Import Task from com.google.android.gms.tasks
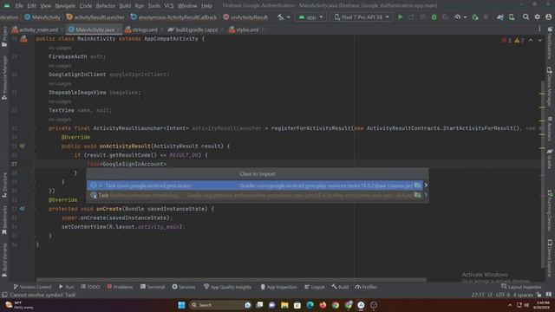Viewport: 555px width, 312px height. (x=255, y=185)
